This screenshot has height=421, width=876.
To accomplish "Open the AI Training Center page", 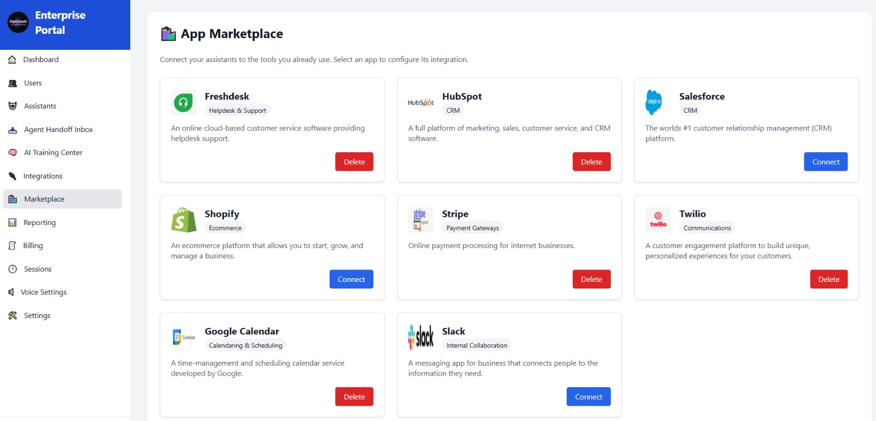I will point(53,153).
